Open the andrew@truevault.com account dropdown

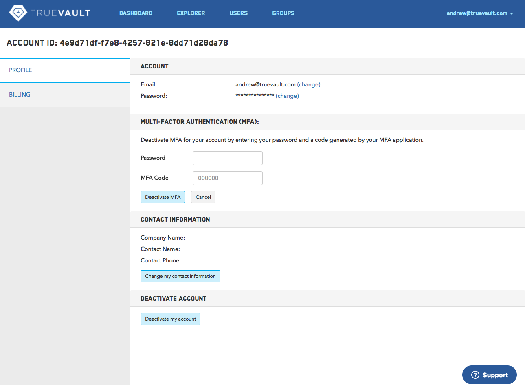pos(479,13)
